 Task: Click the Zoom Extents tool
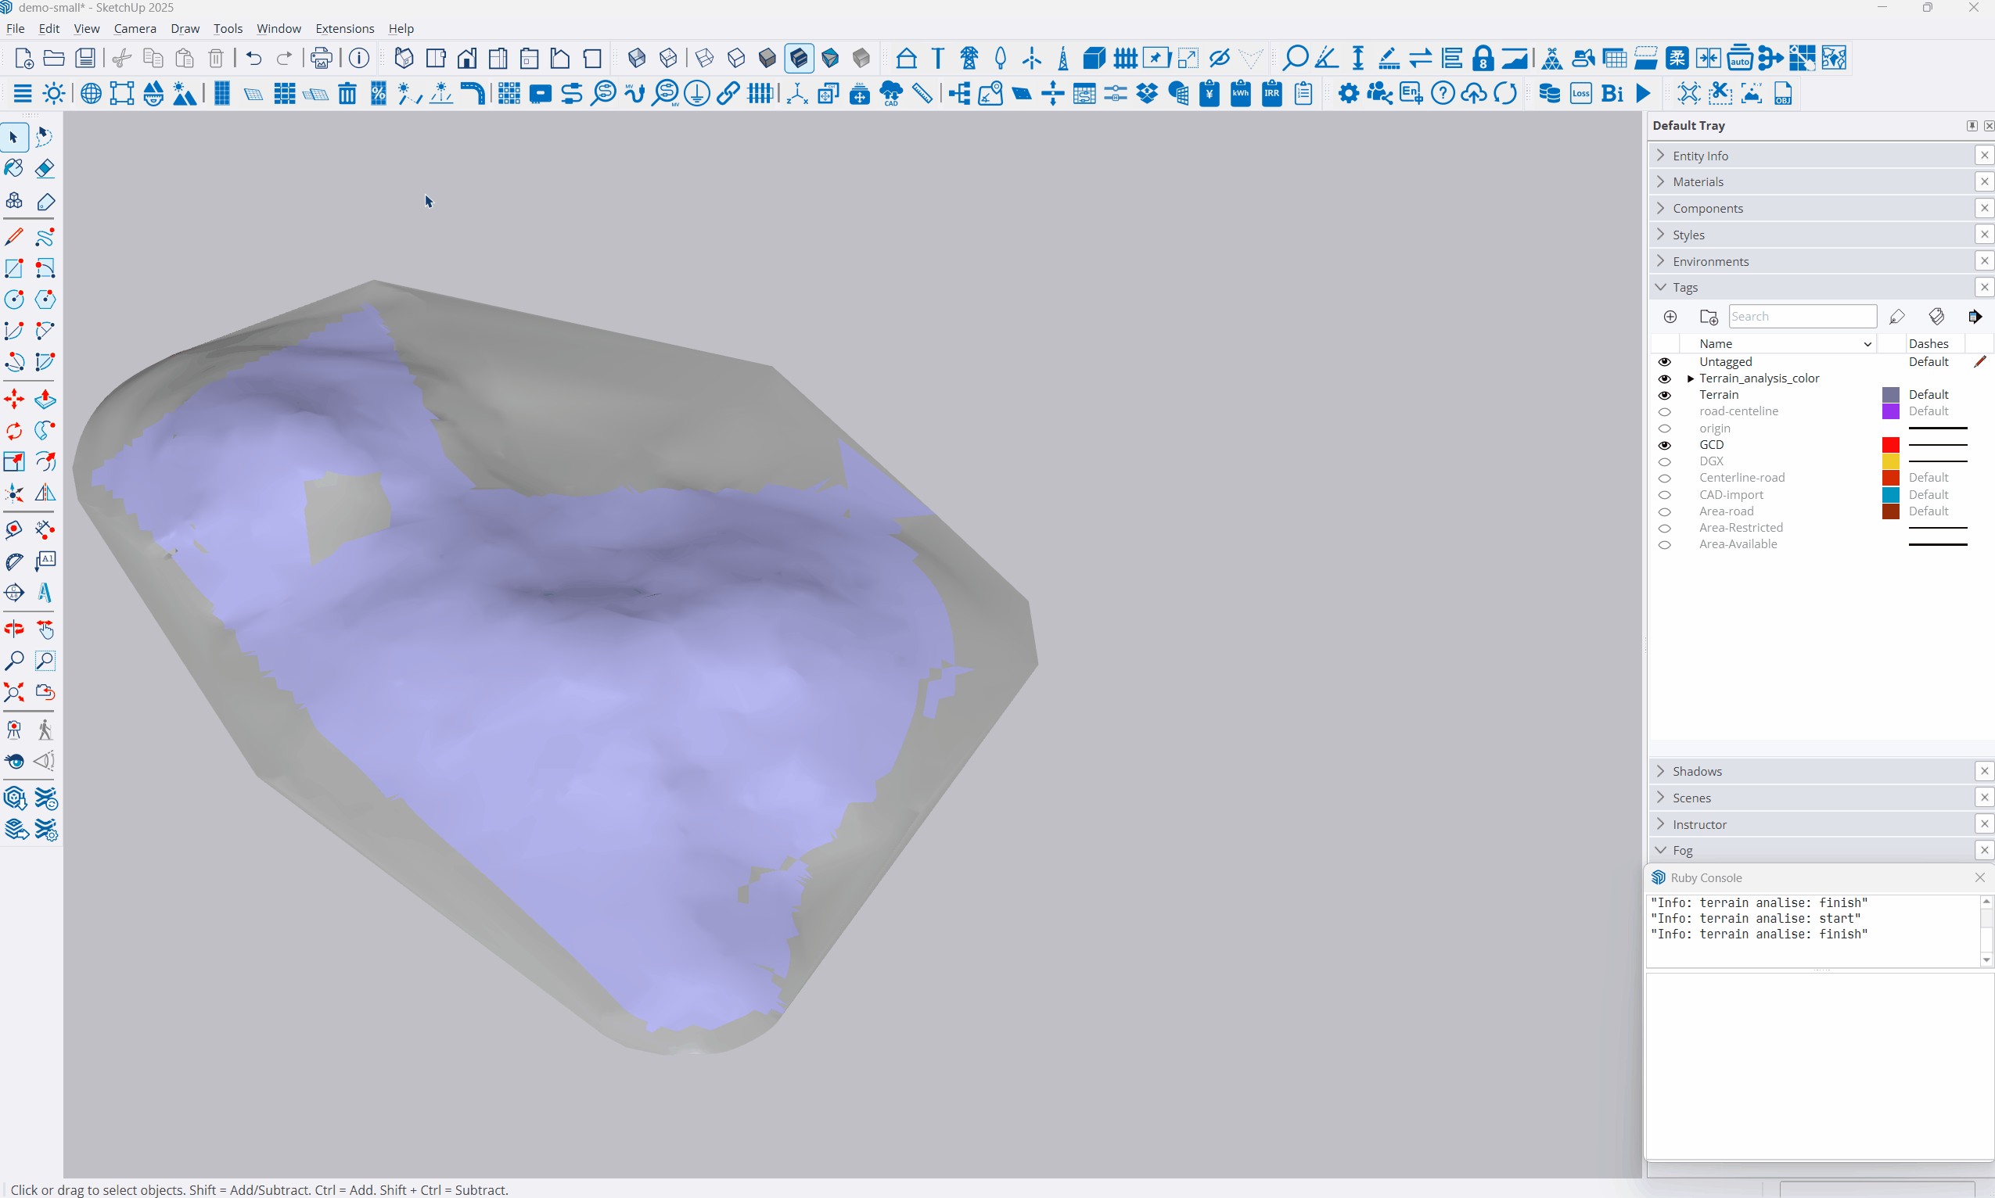pyautogui.click(x=14, y=693)
